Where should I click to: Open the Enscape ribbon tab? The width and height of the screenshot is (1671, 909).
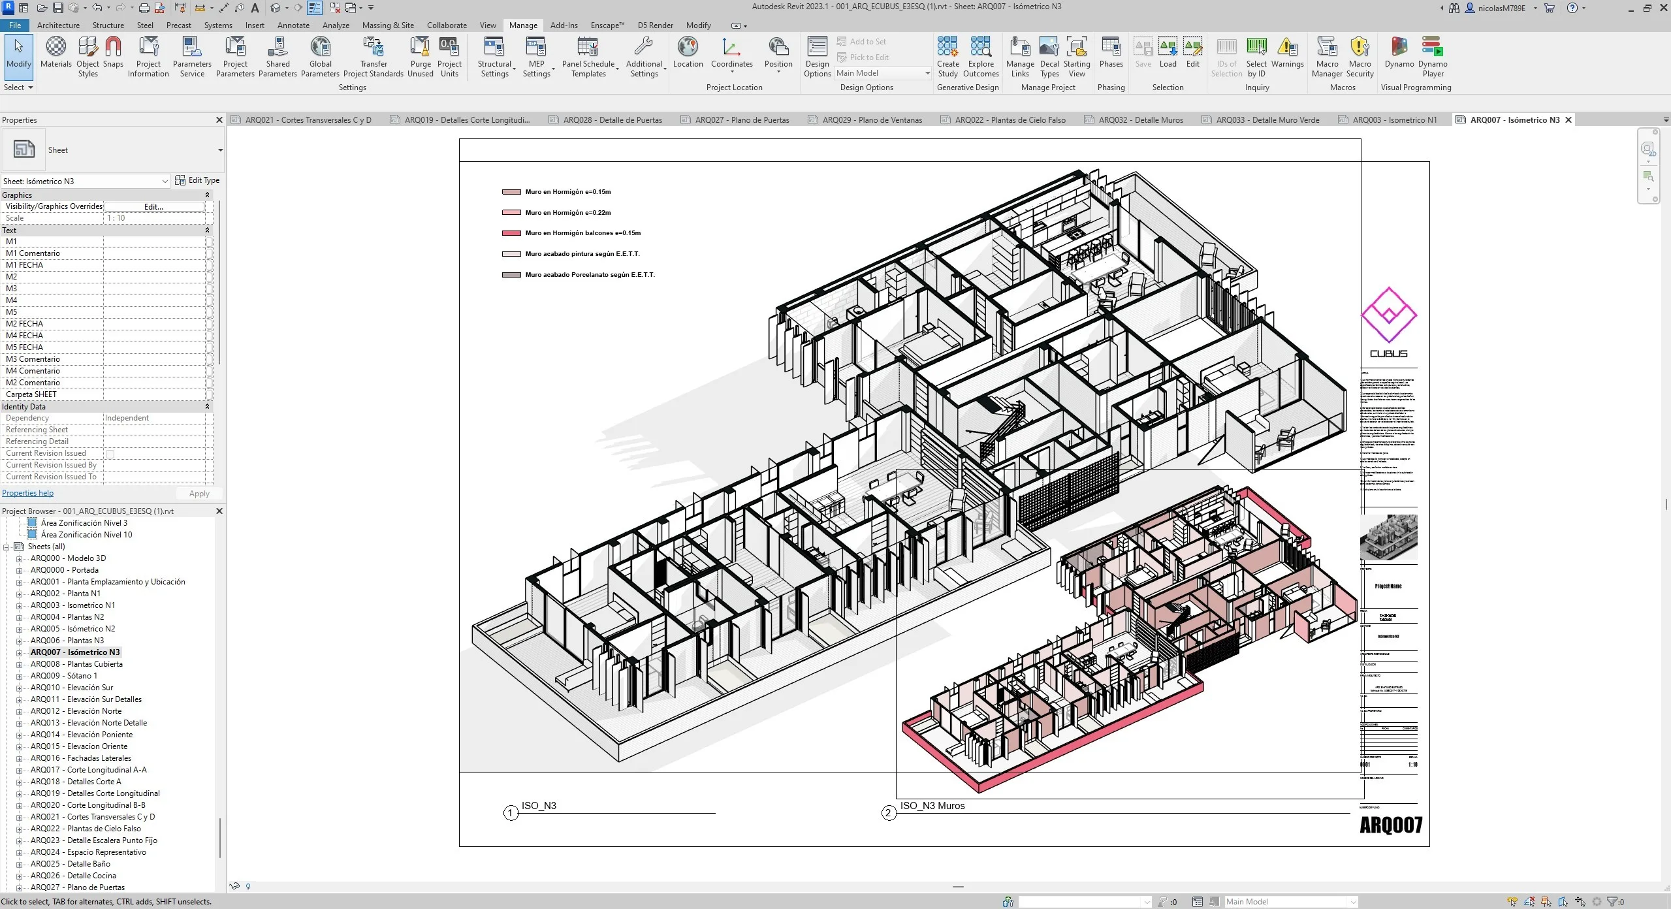(x=607, y=25)
